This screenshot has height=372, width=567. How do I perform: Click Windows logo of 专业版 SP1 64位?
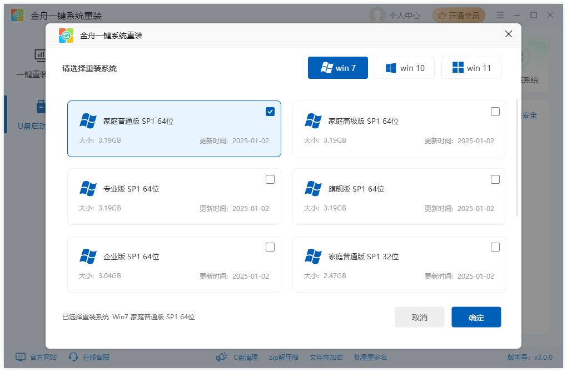[88, 189]
